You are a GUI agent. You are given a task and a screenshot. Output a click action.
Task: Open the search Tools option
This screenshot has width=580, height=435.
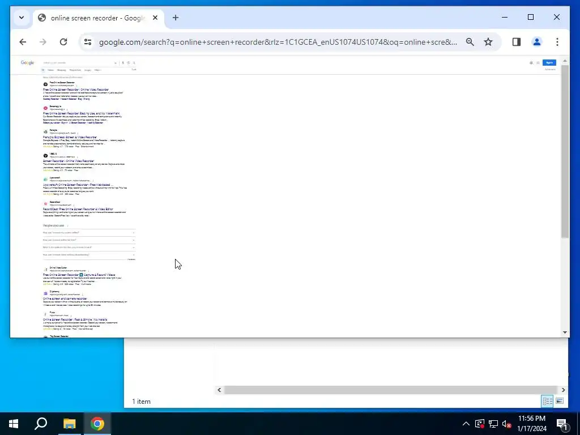[x=134, y=70]
